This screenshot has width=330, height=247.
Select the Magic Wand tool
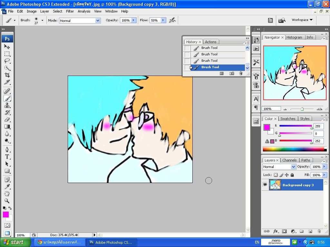point(7,68)
